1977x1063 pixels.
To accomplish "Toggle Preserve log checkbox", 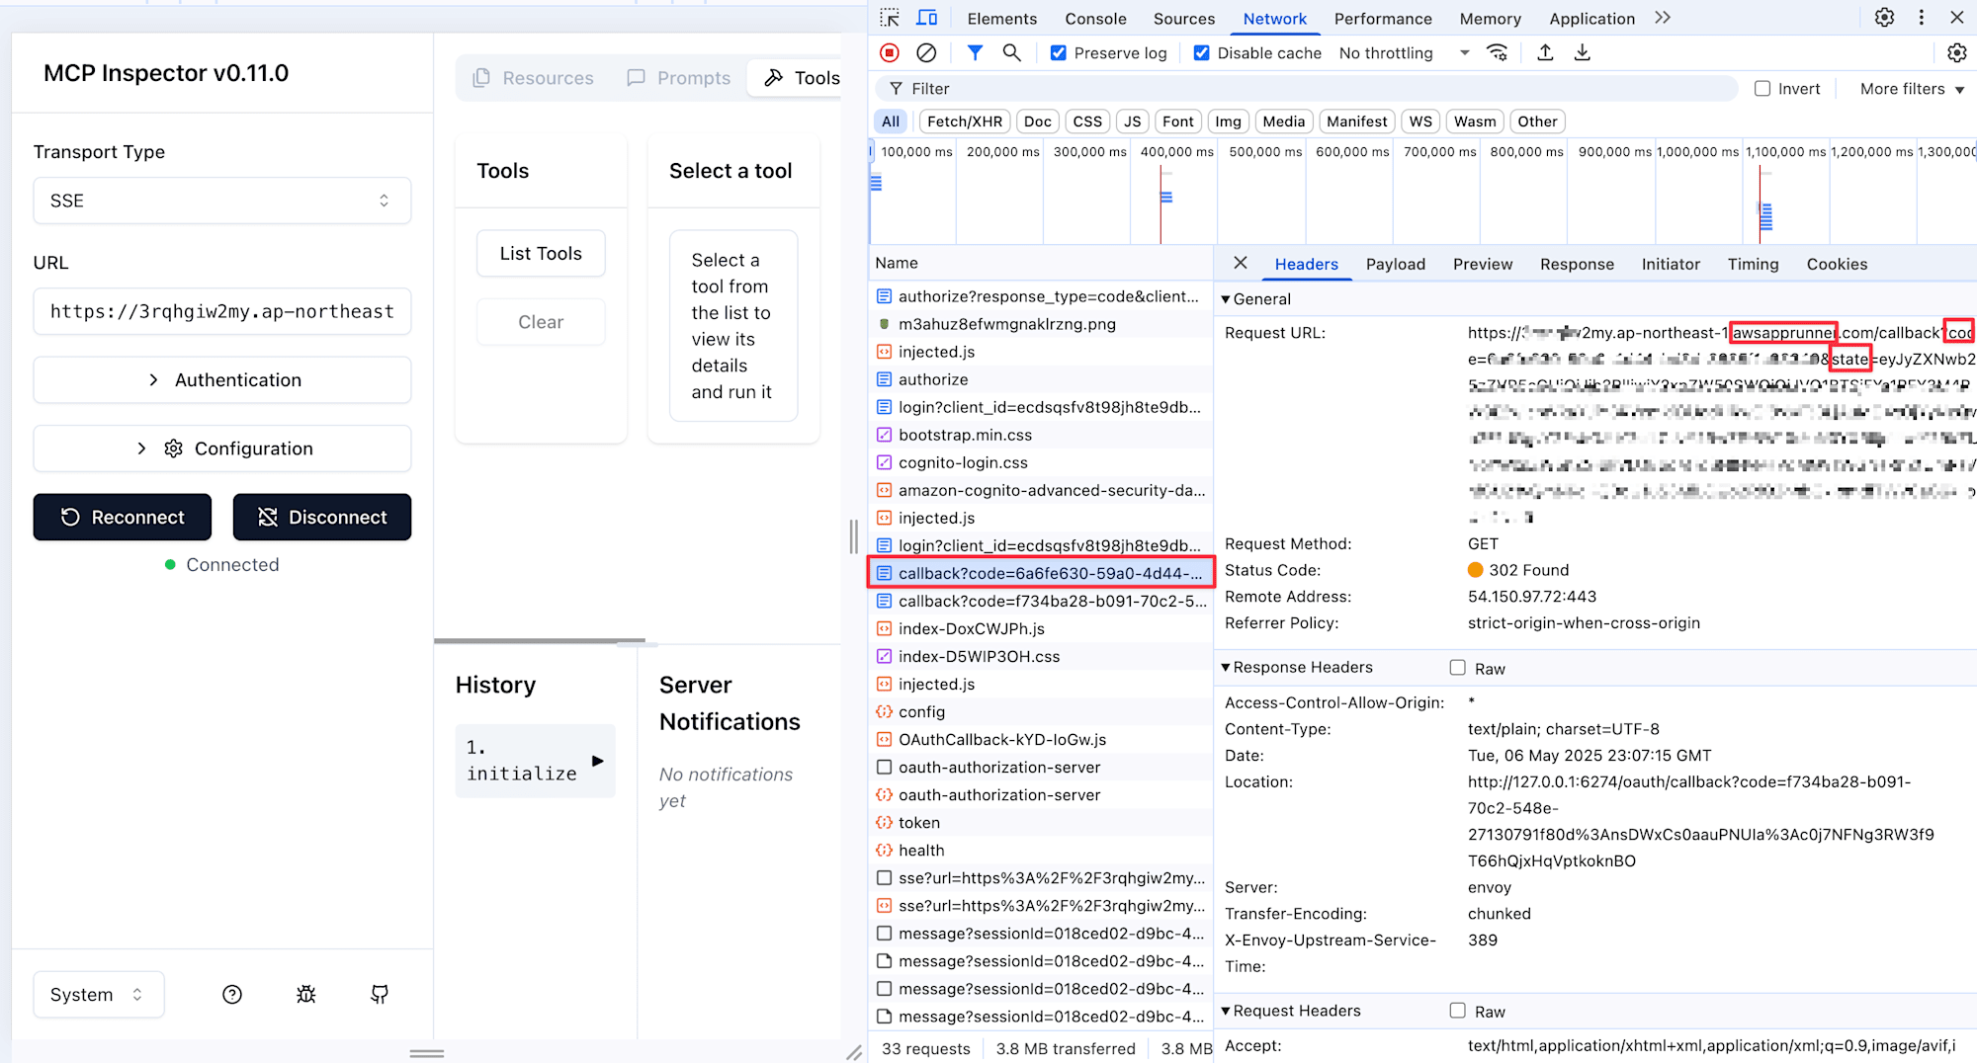I will click(x=1059, y=53).
